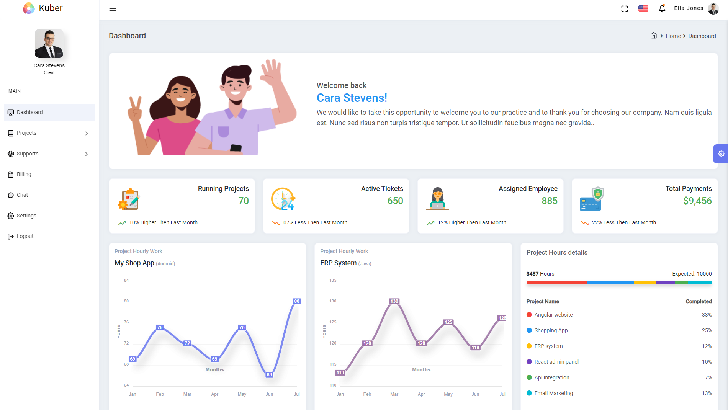Screen dimensions: 728x410
Task: Click the Supports sidebar icon
Action: point(11,154)
